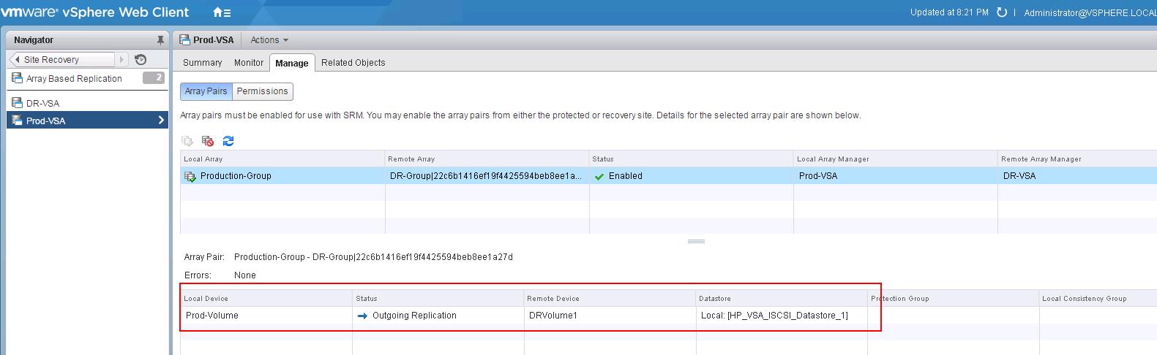This screenshot has width=1157, height=355.
Task: Click the Enabled status cell
Action: [692, 176]
